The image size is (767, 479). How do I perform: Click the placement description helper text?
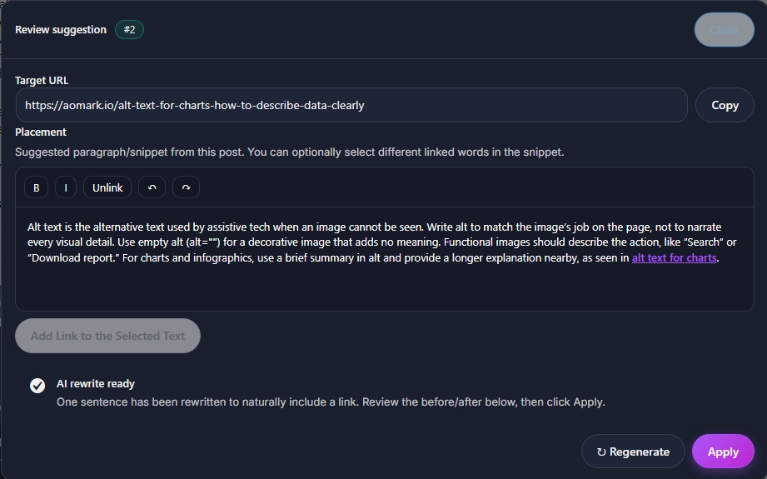pyautogui.click(x=290, y=152)
